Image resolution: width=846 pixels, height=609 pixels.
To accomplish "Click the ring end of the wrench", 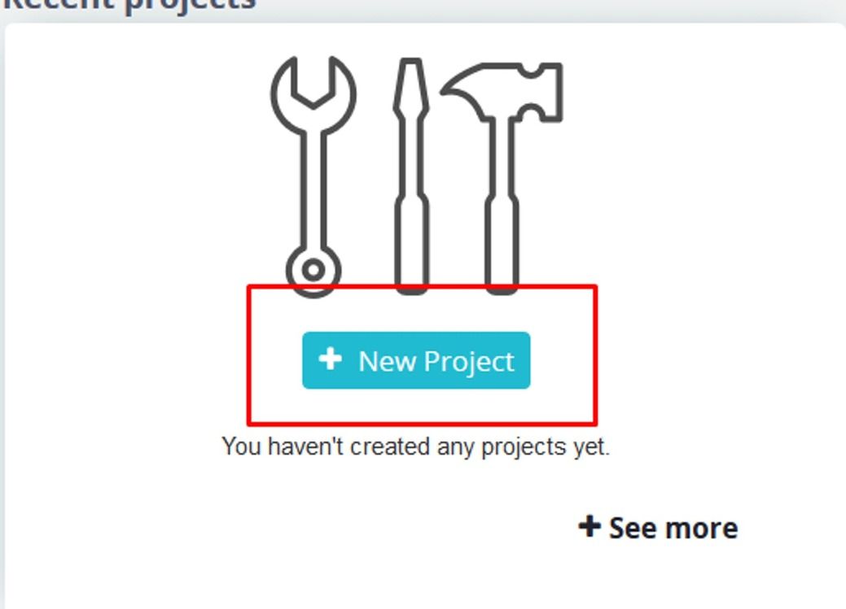I will (x=313, y=270).
